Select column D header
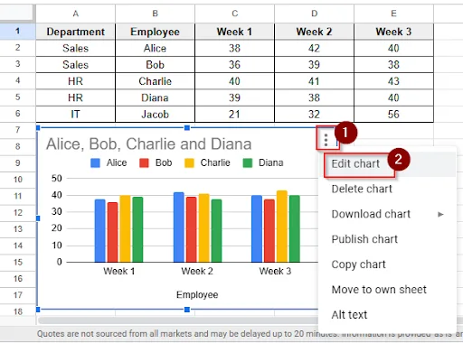Viewport: 463px width, 343px height. point(314,14)
